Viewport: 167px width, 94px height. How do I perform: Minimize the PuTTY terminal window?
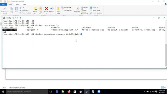[x=153, y=18]
